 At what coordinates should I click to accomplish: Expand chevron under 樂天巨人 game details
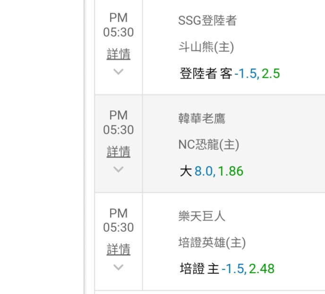click(119, 267)
